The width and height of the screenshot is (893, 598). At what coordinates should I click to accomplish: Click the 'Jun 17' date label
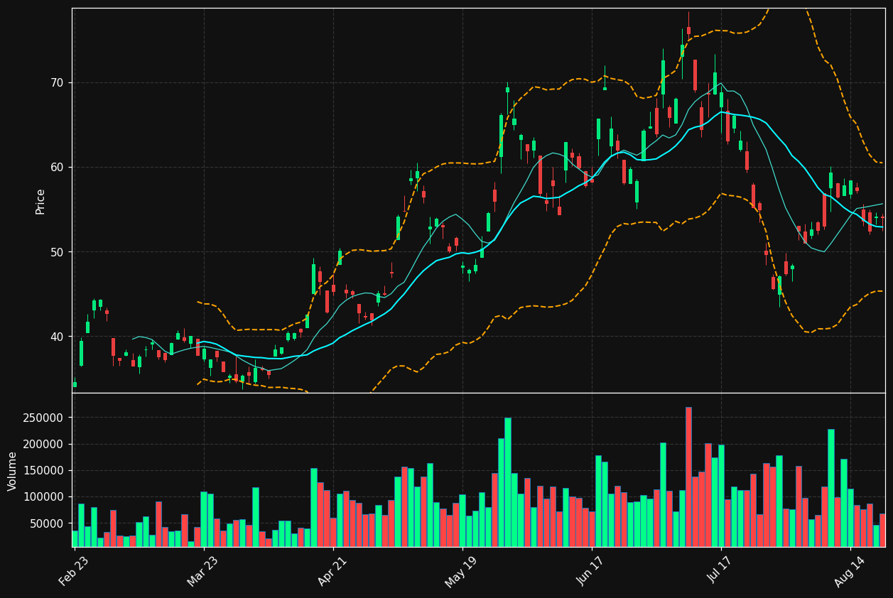(x=591, y=570)
